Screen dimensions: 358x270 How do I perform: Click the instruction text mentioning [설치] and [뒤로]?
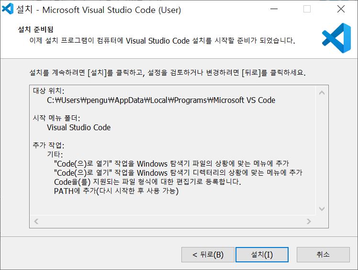(x=168, y=73)
